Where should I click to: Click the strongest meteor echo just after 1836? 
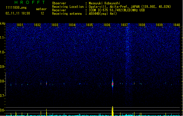pyautogui.click(x=113, y=84)
